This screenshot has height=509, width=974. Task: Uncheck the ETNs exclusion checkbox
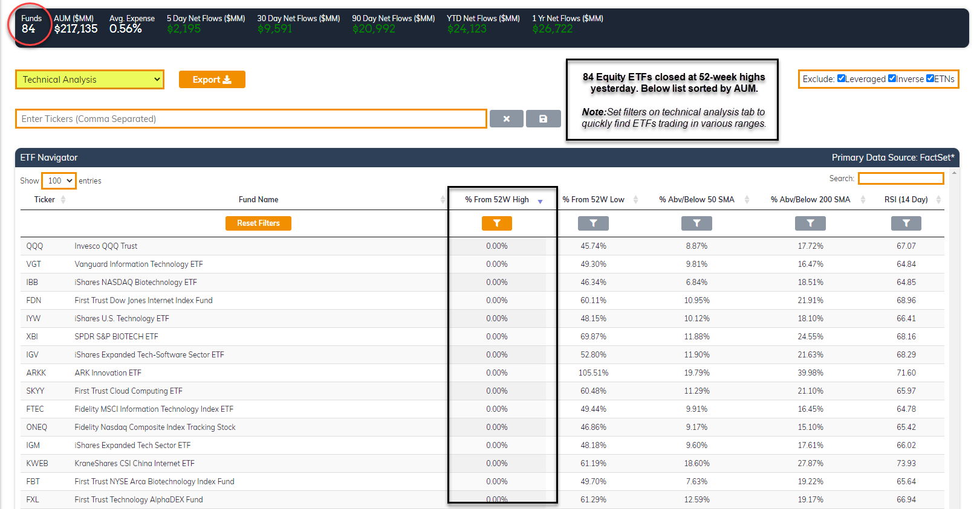930,78
